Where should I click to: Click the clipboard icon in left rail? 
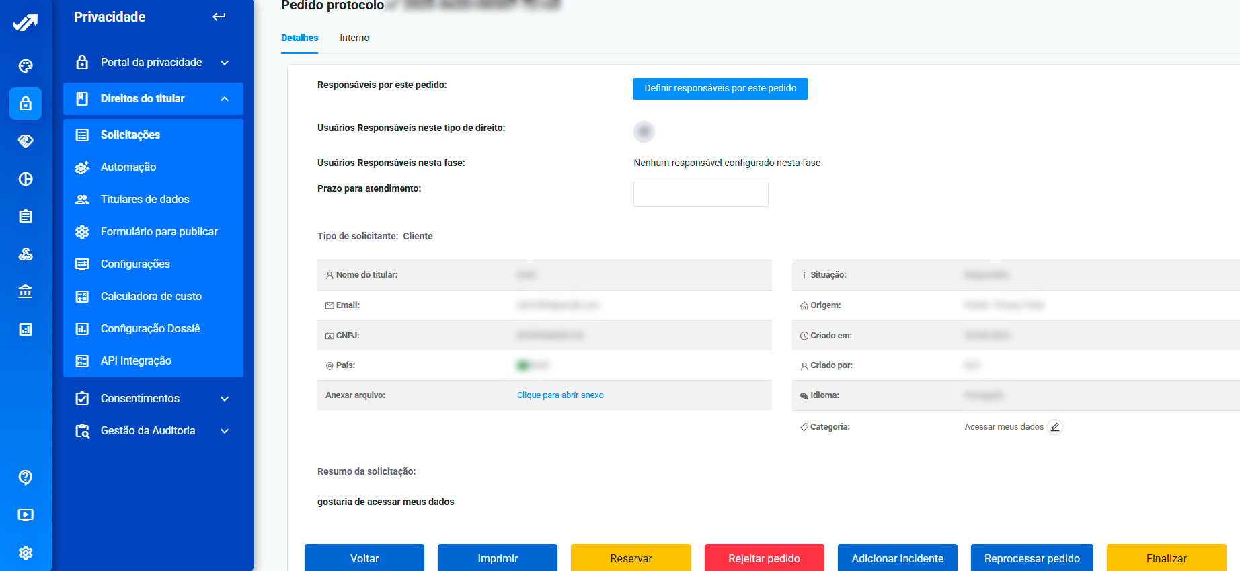point(26,217)
